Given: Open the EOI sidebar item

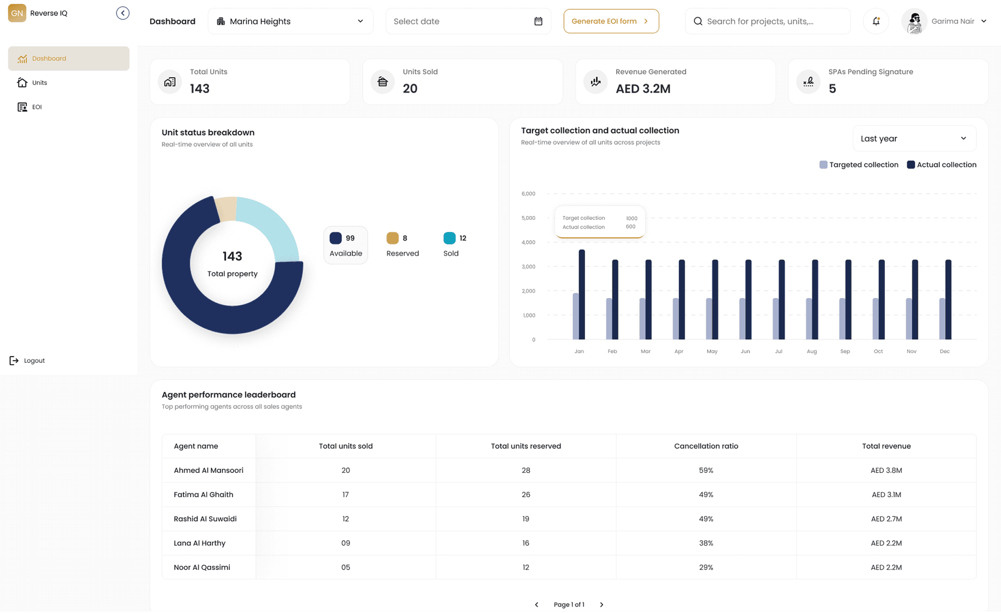Looking at the screenshot, I should point(37,107).
